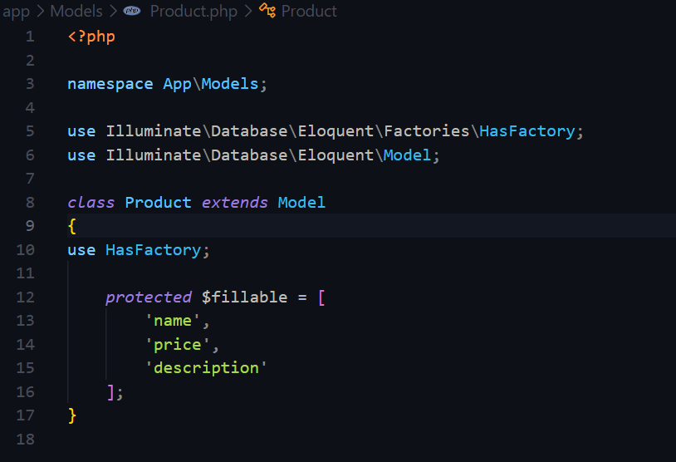
Task: Click the PHP file icon in breadcrumb
Action: (132, 11)
